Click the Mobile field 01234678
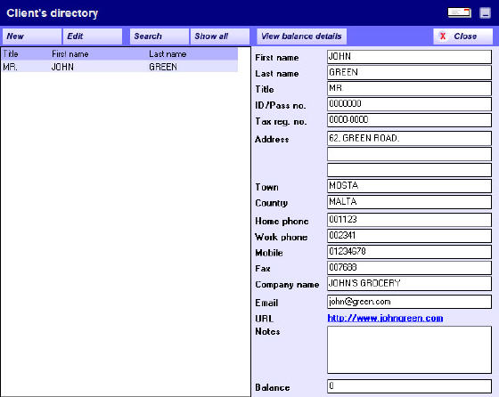499x397 pixels. [409, 252]
